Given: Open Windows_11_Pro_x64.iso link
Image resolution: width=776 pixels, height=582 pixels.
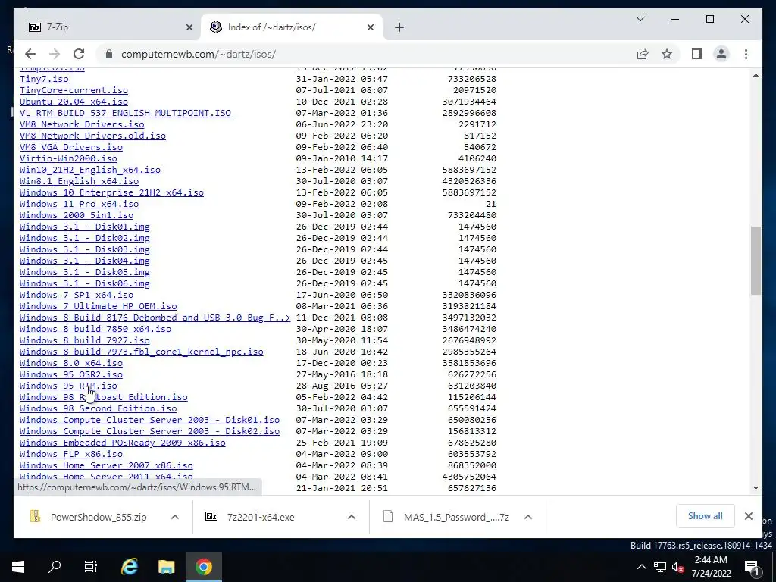Looking at the screenshot, I should click(x=79, y=204).
